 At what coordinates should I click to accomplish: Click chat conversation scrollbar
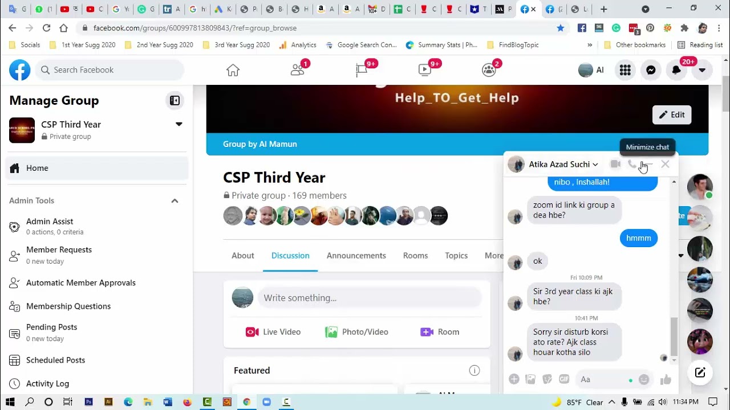coord(674,336)
